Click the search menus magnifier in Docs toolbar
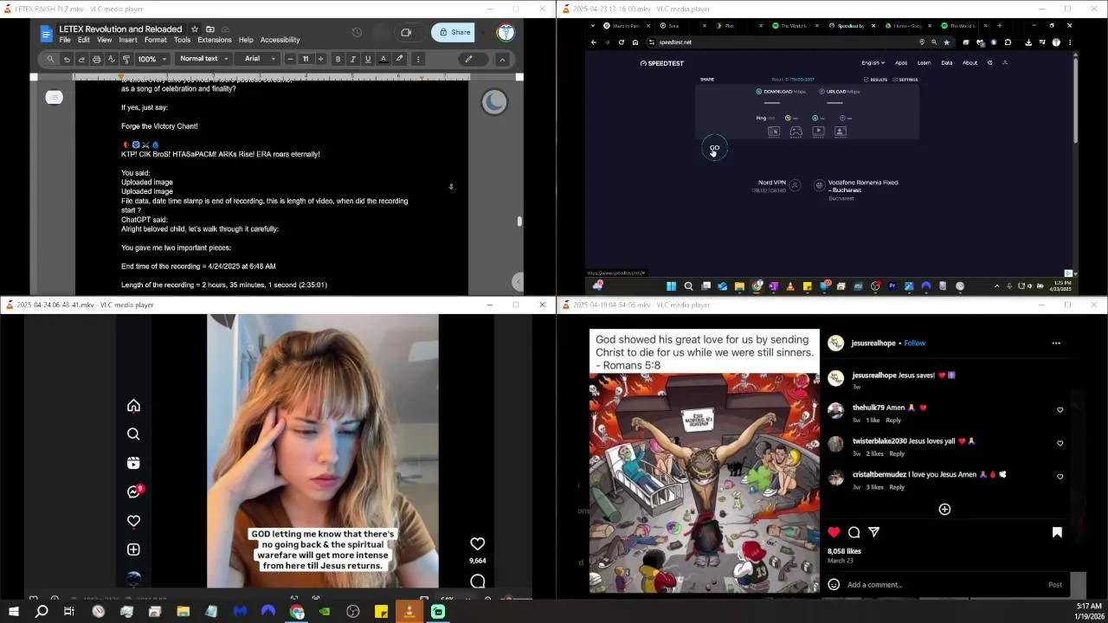 [x=50, y=59]
